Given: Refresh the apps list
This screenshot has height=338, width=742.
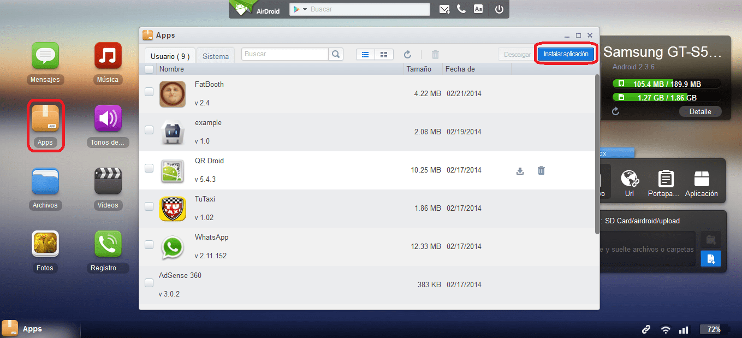Looking at the screenshot, I should coord(407,55).
